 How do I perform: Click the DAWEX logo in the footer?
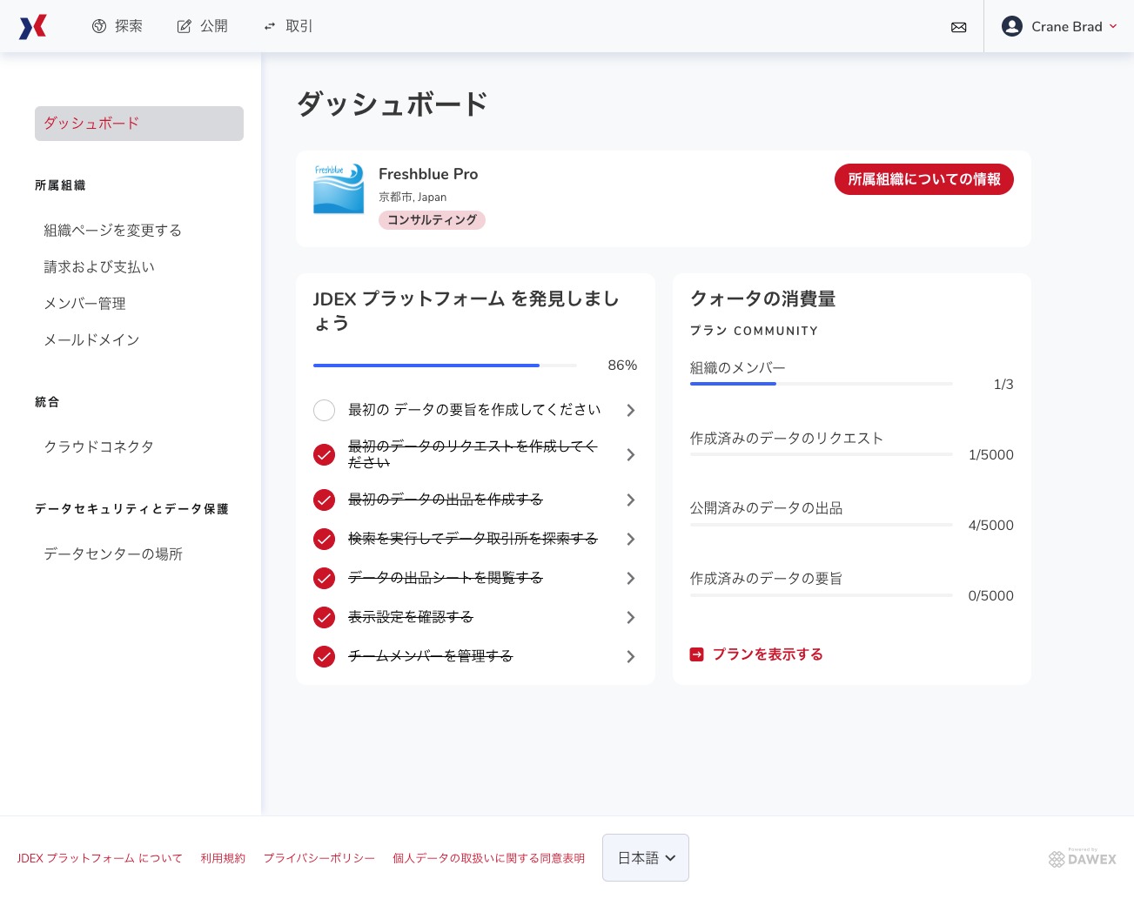click(x=1083, y=858)
